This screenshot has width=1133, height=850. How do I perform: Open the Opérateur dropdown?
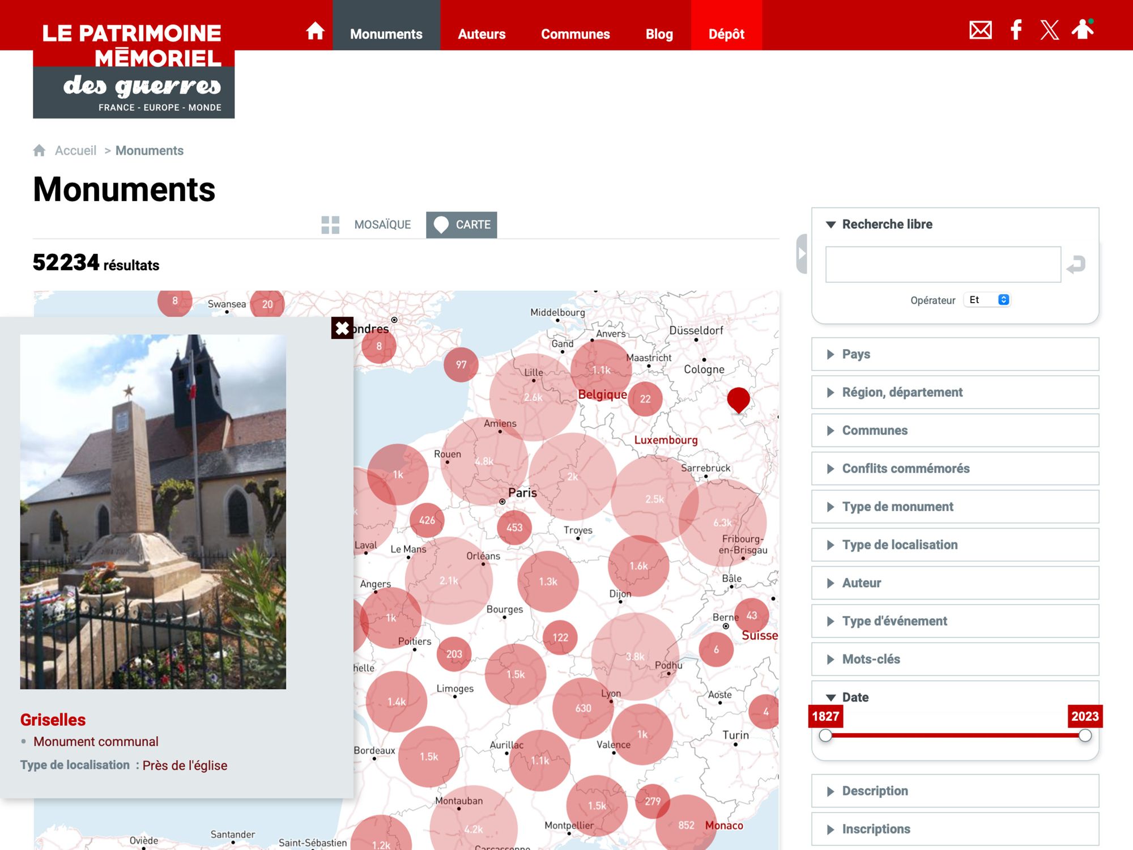pyautogui.click(x=987, y=300)
